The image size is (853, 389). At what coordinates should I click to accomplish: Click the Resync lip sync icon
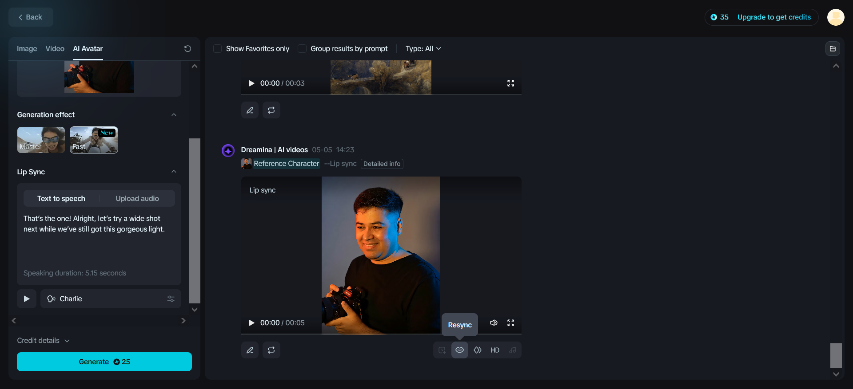coord(459,350)
